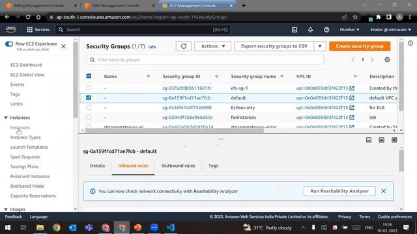The image size is (417, 234).
Task: Click Create security group button
Action: [x=360, y=46]
